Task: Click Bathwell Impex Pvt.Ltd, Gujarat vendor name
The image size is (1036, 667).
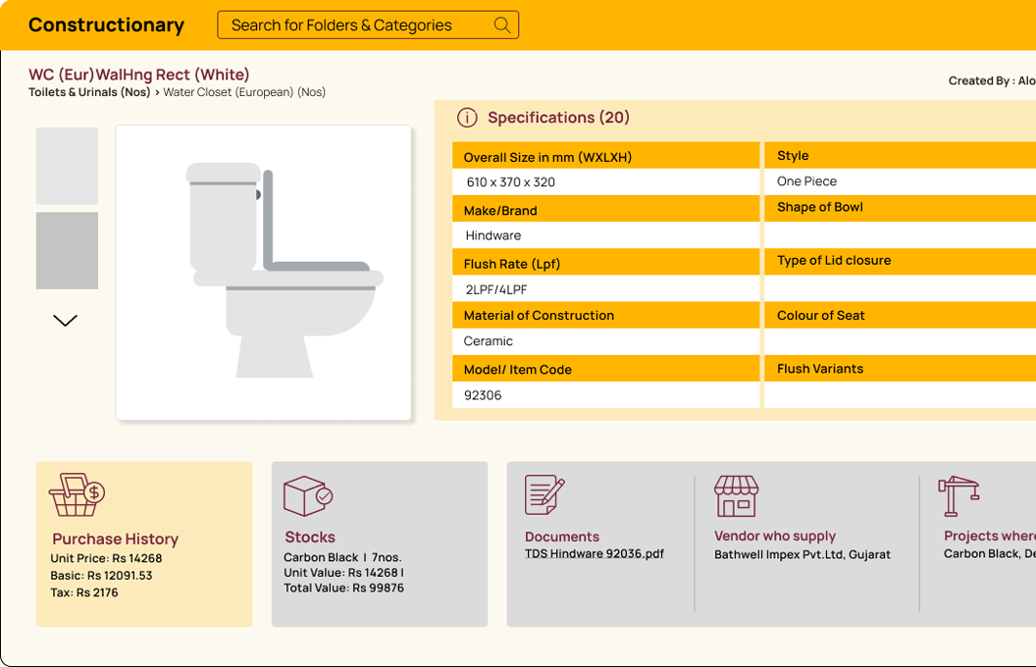Action: (x=803, y=554)
